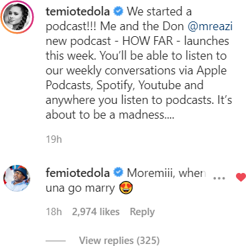The width and height of the screenshot is (246, 246).
Task: Expand View replies (325)
Action: [x=119, y=241]
